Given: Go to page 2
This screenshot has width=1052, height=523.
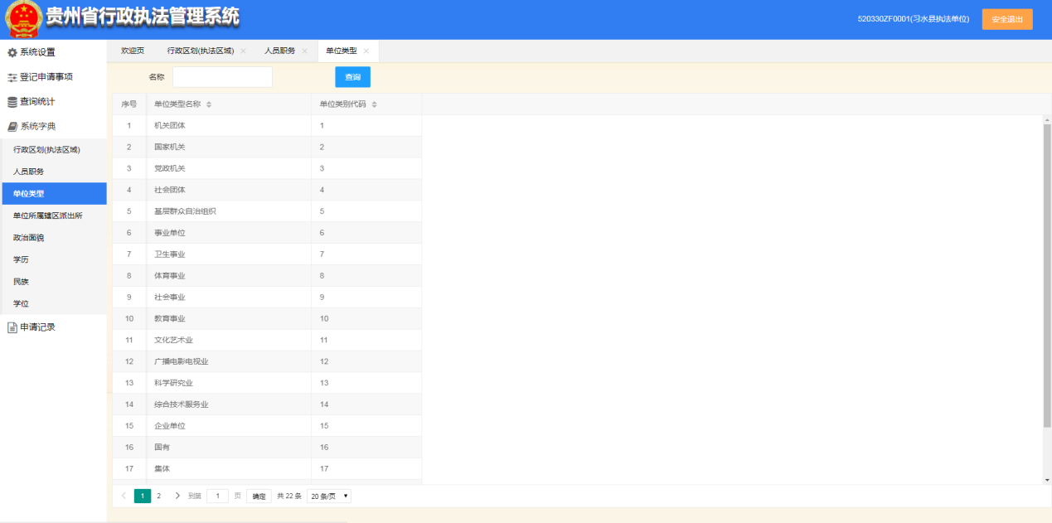Looking at the screenshot, I should click(x=159, y=496).
